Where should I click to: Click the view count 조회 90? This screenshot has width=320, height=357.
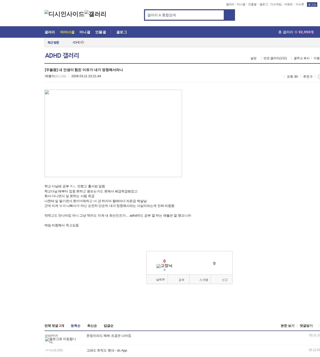292,77
